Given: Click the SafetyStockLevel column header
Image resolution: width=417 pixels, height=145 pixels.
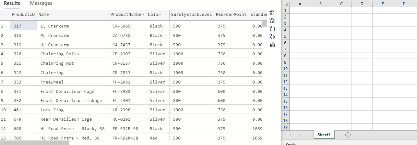Looking at the screenshot, I should click(191, 15).
